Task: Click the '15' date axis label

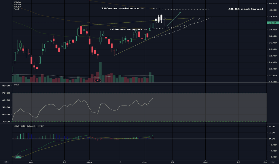Action: (x=172, y=162)
